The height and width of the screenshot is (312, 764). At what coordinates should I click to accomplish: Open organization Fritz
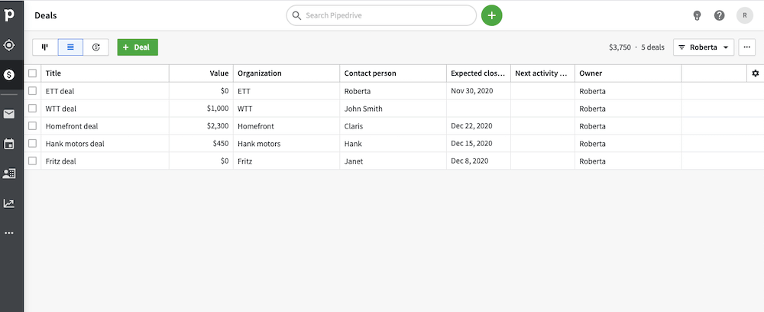point(247,161)
